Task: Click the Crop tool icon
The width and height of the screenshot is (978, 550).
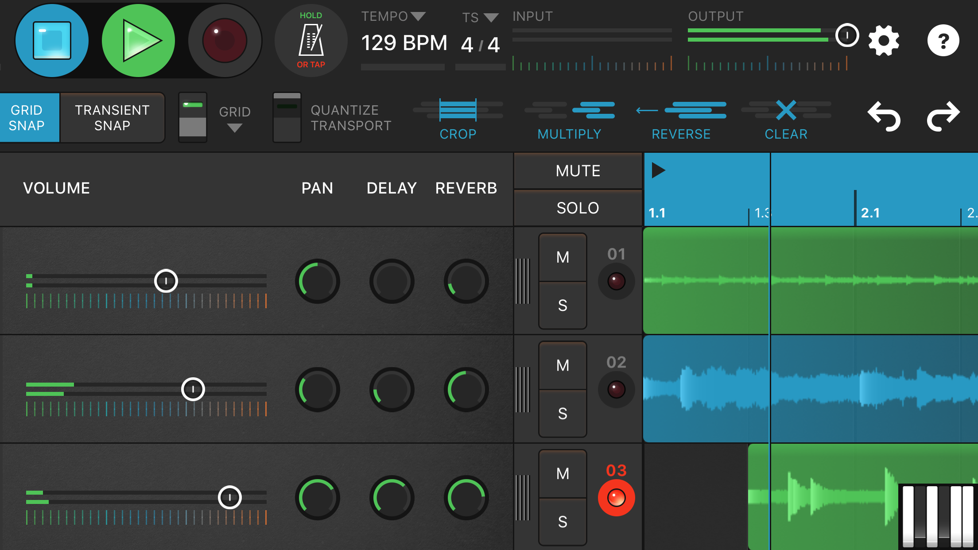Action: pyautogui.click(x=458, y=110)
